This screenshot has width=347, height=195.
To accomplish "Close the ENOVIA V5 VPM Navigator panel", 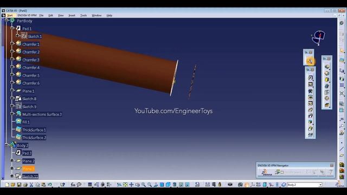I will point(332,165).
